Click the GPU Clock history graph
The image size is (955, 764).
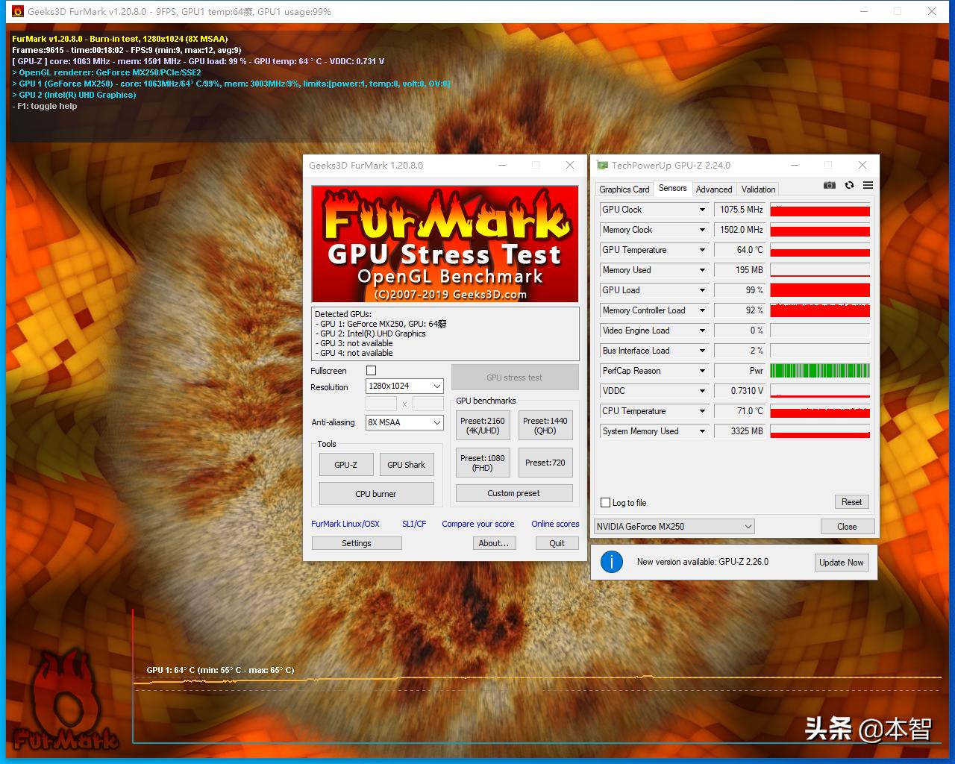point(820,210)
